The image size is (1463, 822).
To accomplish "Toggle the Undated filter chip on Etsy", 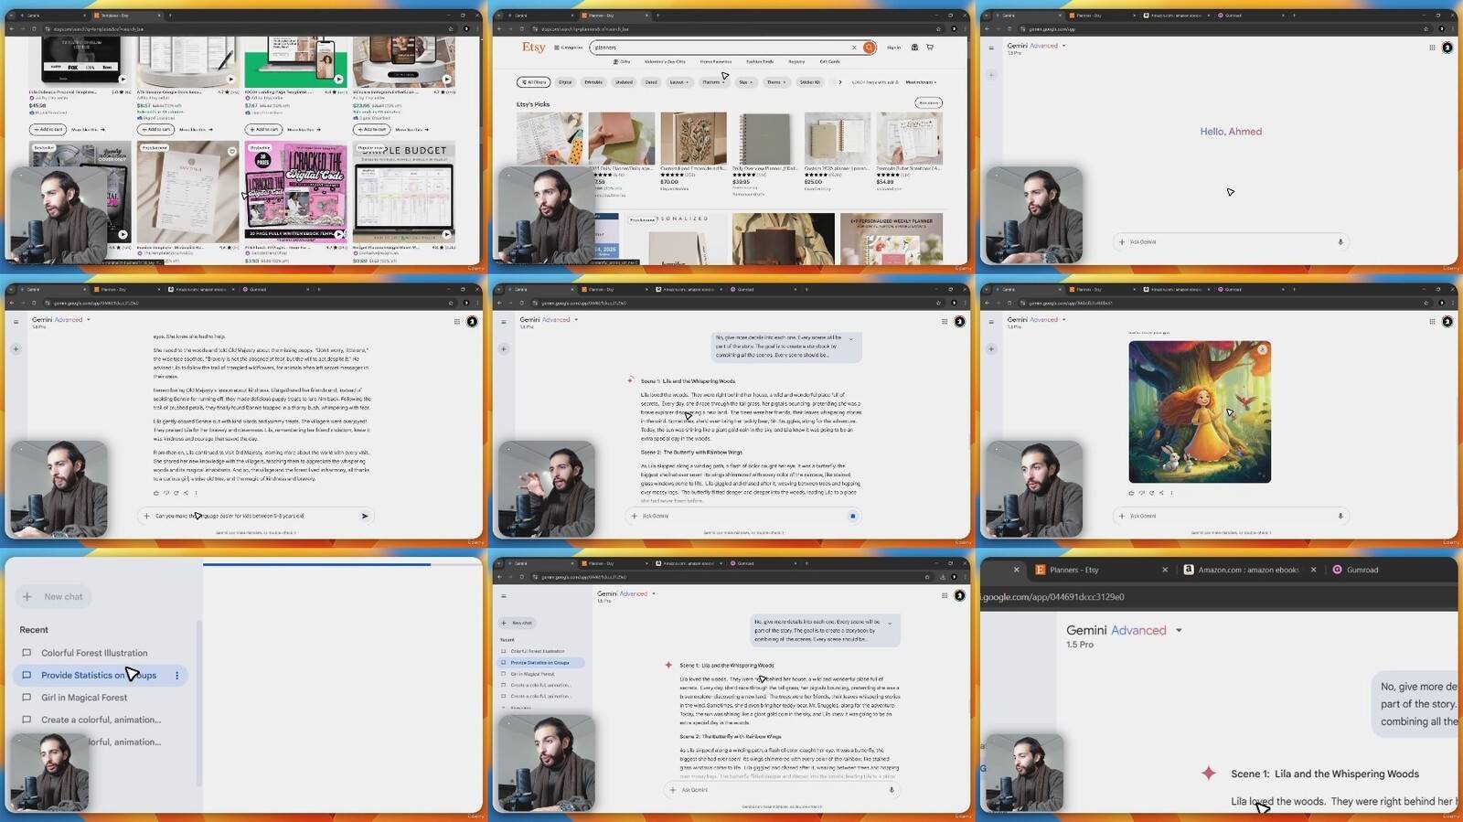I will click(624, 82).
